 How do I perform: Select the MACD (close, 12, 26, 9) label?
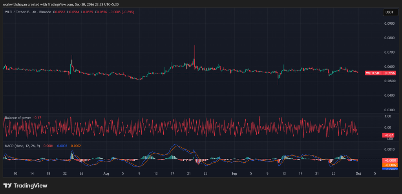pos(23,146)
